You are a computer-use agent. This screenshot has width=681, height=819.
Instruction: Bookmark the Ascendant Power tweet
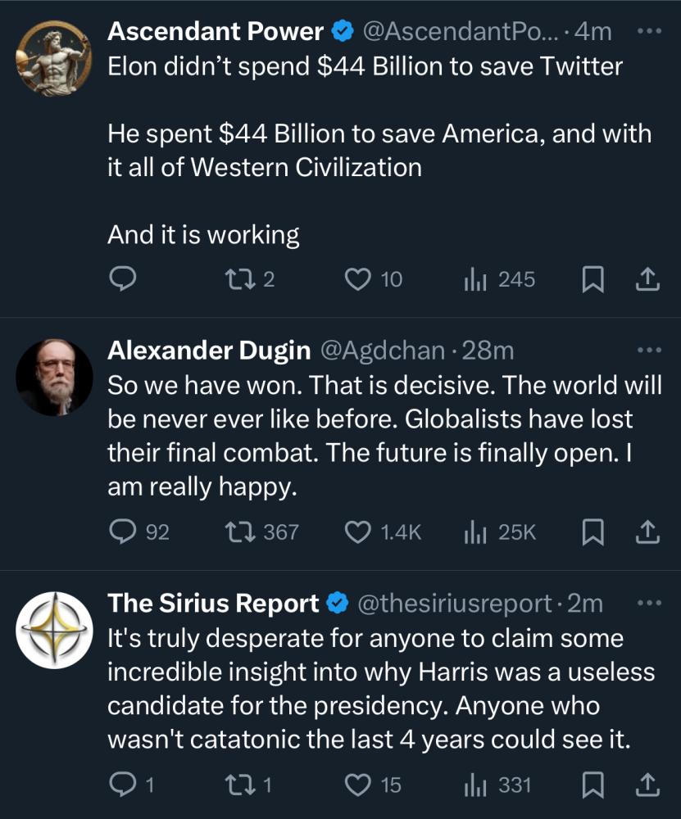592,279
